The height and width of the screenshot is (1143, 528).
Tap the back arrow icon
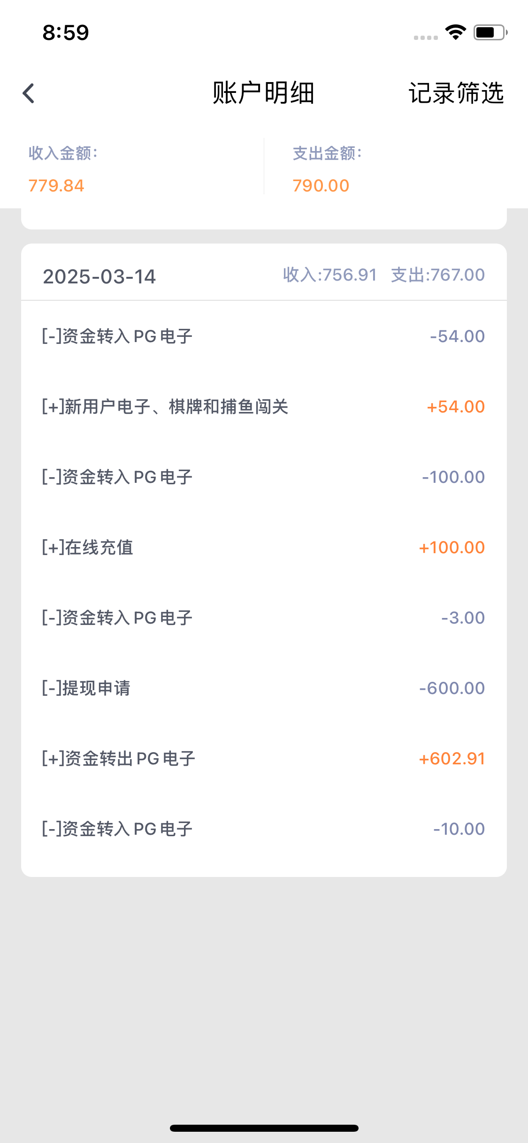pyautogui.click(x=29, y=93)
